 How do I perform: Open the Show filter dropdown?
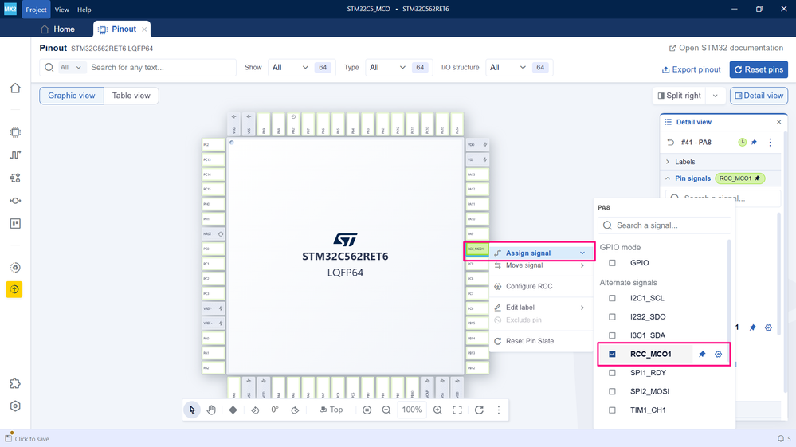pos(301,68)
